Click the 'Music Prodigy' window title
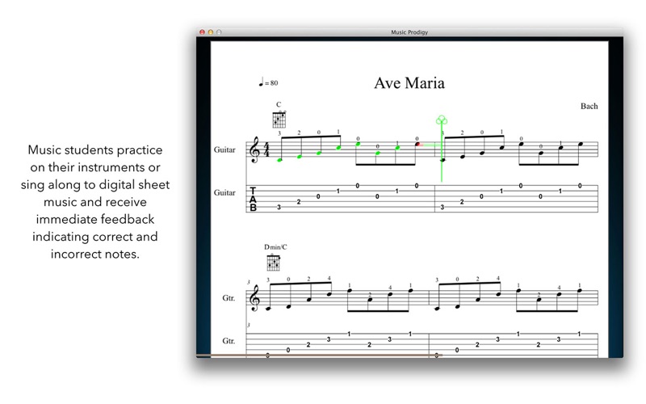The image size is (646, 404). (x=409, y=32)
